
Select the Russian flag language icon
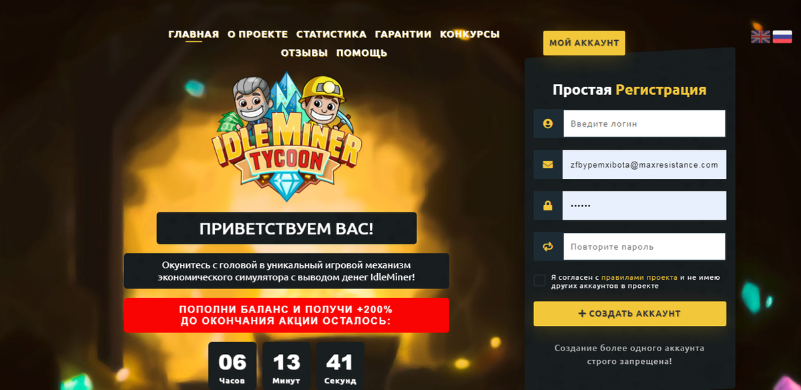[x=782, y=36]
